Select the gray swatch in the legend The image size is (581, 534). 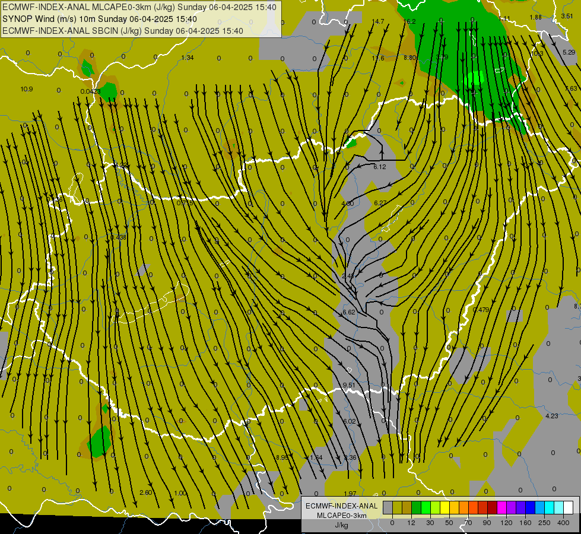tap(388, 507)
